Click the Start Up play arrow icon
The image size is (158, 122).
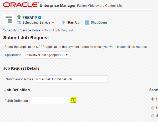click(64, 23)
